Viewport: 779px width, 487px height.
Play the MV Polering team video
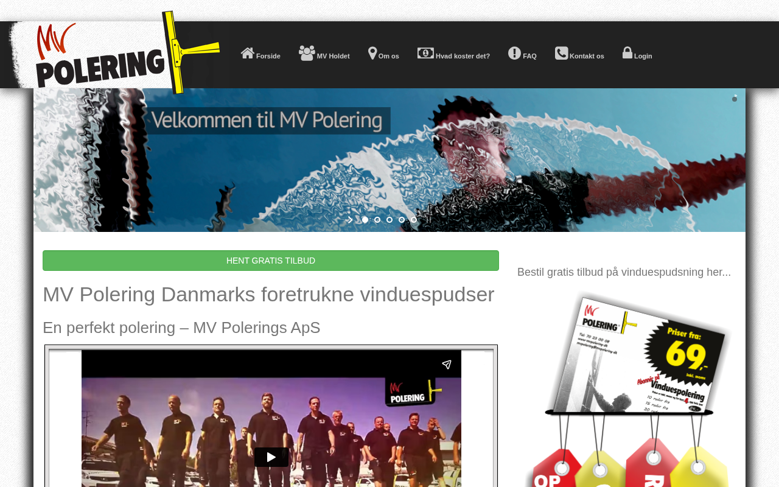pos(271,457)
